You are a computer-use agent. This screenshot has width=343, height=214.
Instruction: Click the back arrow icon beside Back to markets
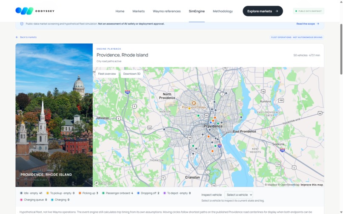point(17,37)
